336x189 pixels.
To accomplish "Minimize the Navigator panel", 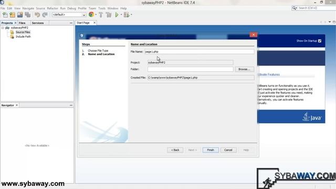I will click(71, 105).
